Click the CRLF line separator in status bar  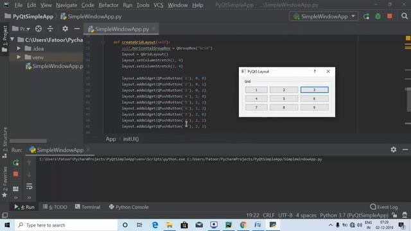[x=268, y=216]
